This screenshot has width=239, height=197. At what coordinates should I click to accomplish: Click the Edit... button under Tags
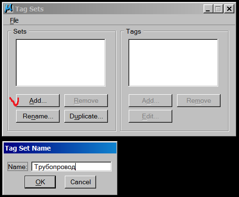pos(150,116)
